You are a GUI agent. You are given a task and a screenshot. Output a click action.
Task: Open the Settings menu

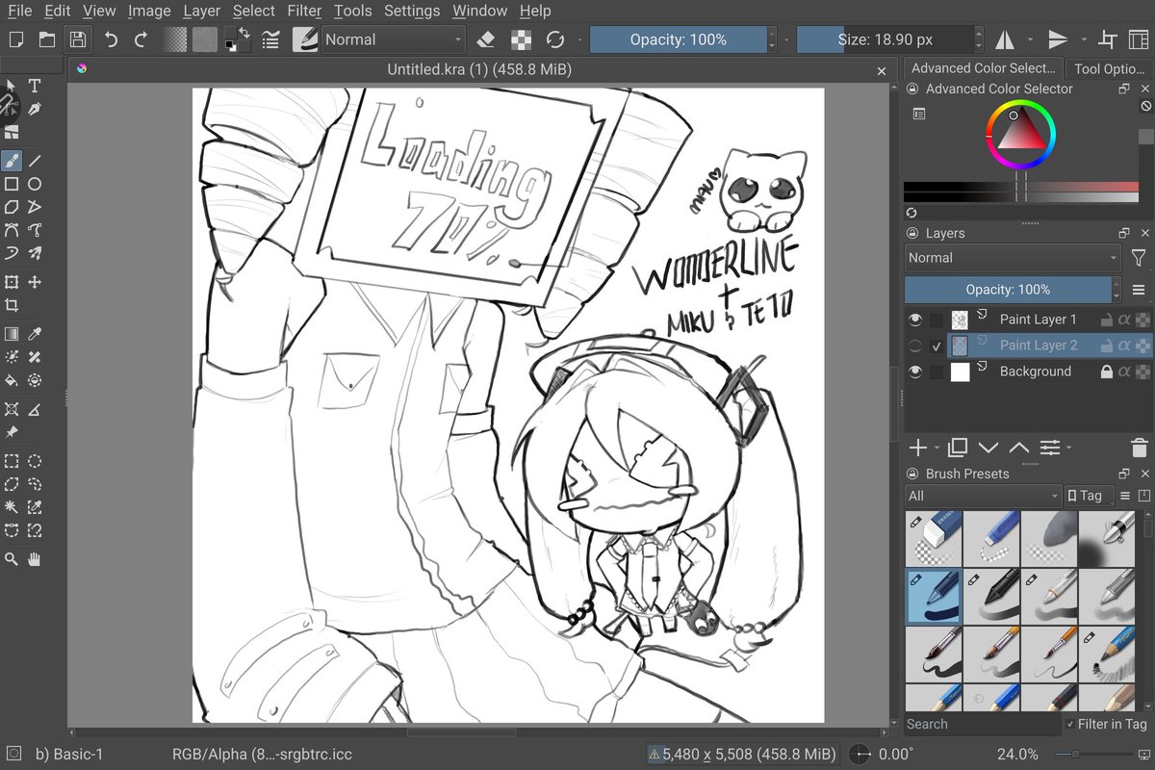[412, 11]
